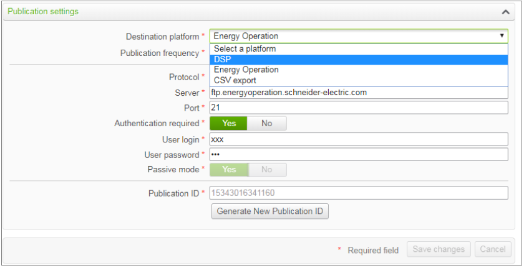Click the Required field legend text
This screenshot has height=268, width=524.
tap(373, 250)
